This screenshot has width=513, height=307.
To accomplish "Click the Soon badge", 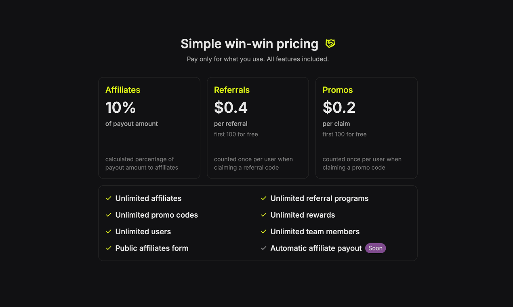I will 375,248.
